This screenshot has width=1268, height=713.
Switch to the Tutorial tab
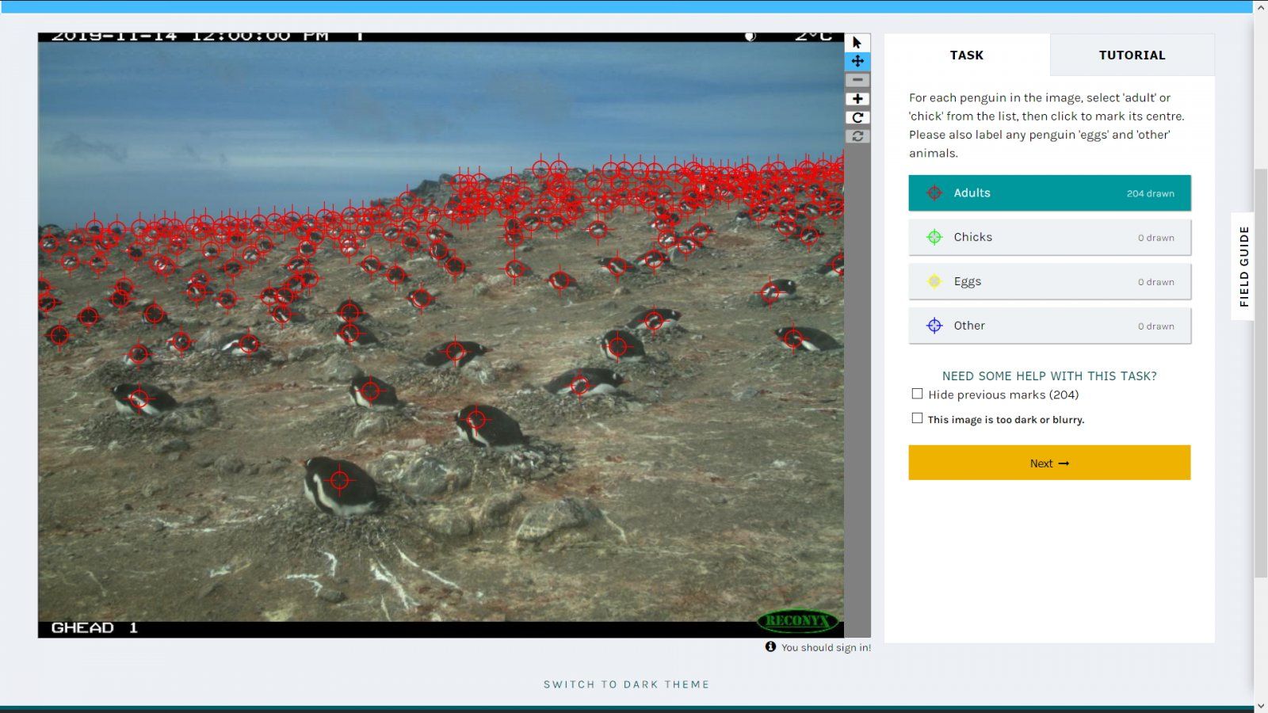pyautogui.click(x=1131, y=55)
